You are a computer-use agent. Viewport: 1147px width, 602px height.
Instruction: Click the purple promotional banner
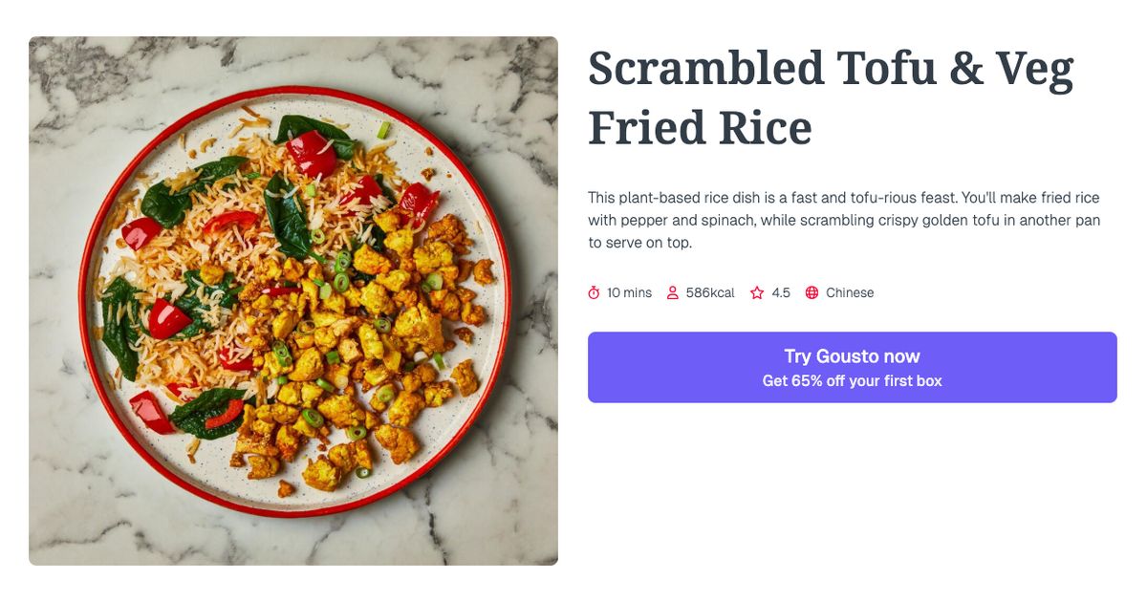[x=853, y=367]
